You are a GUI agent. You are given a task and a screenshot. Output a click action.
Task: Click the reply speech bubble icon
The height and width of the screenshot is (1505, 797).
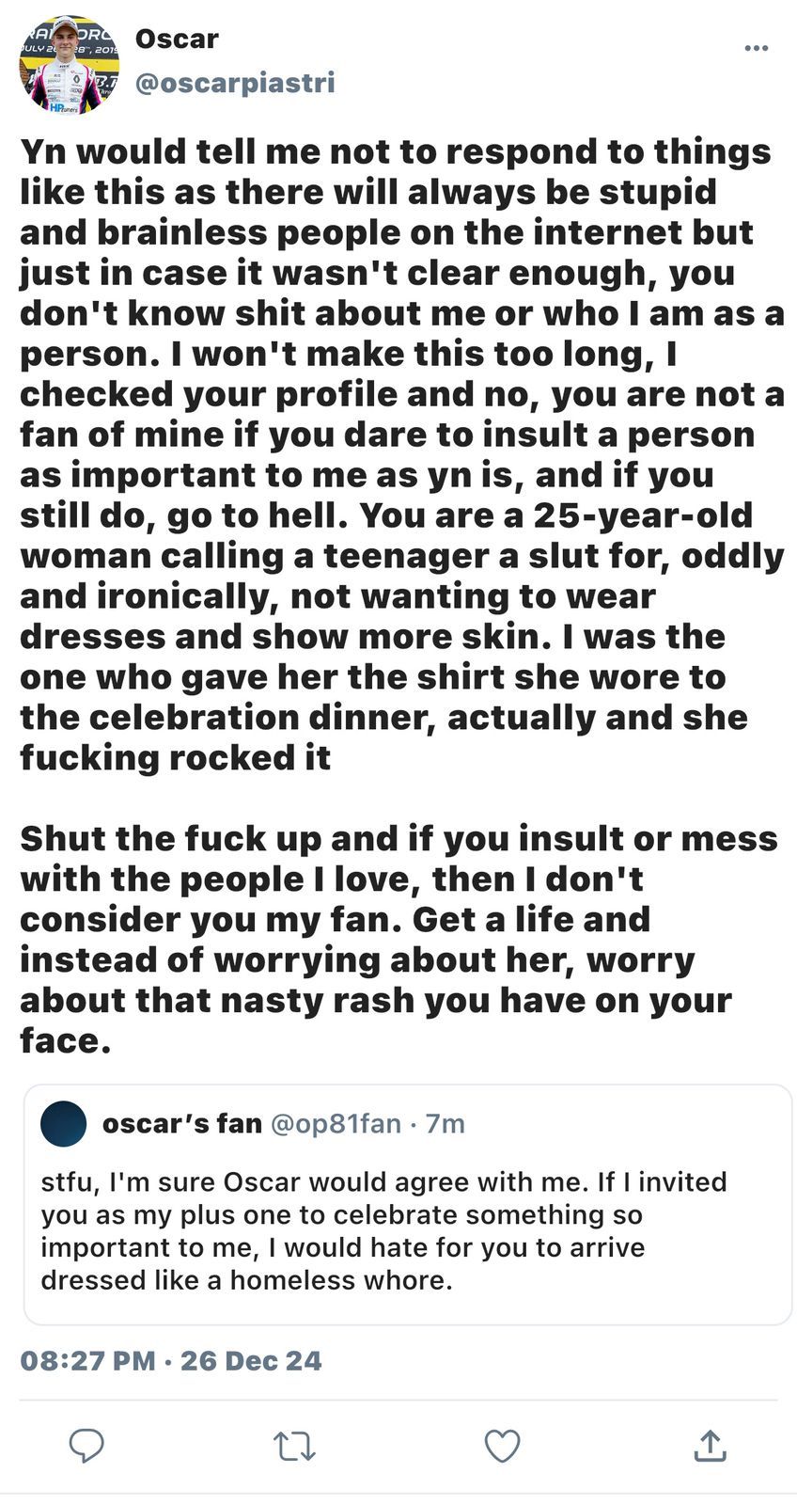pos(86,1445)
